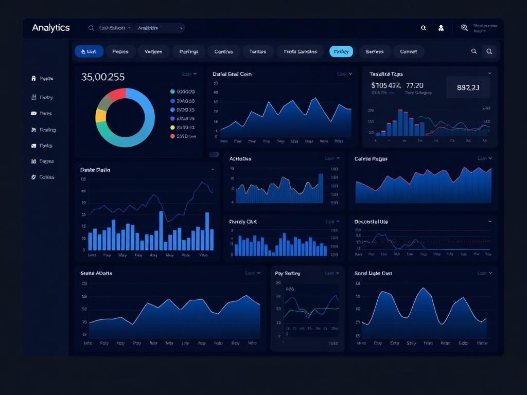Switch to the Serives tab pill
Image resolution: width=527 pixels, height=395 pixels.
[x=375, y=51]
